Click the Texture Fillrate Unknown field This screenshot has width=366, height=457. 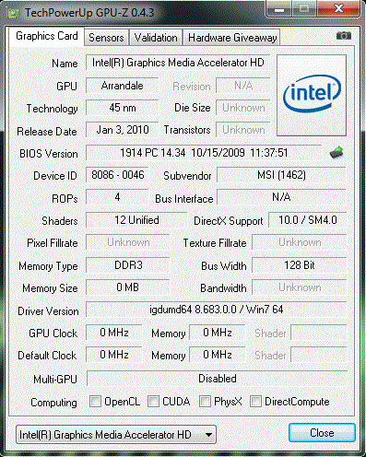point(300,242)
